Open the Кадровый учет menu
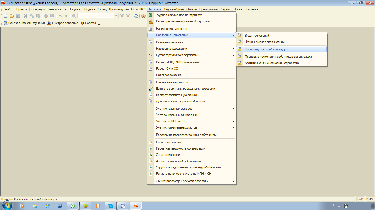 174,9
